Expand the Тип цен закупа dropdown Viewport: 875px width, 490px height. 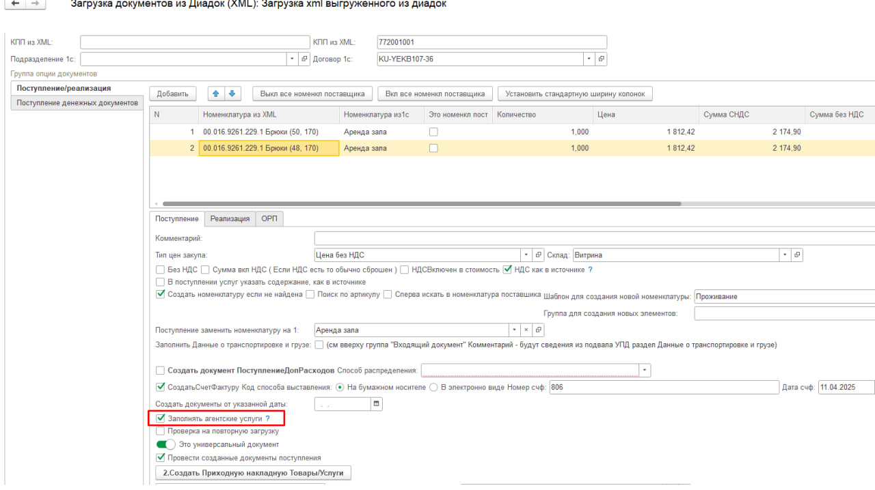click(526, 255)
